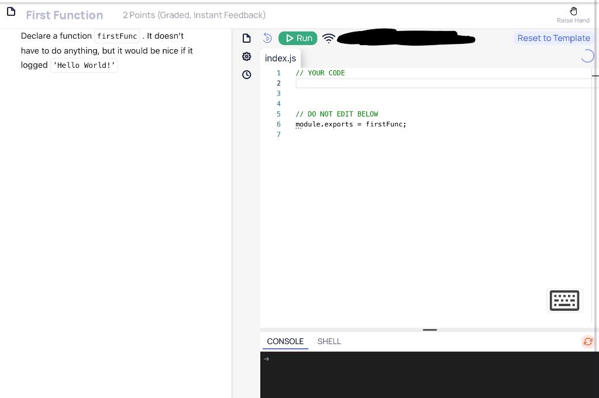Click the editor's horizontal scrollbar
Screen dimensions: 599x398
pos(595,76)
